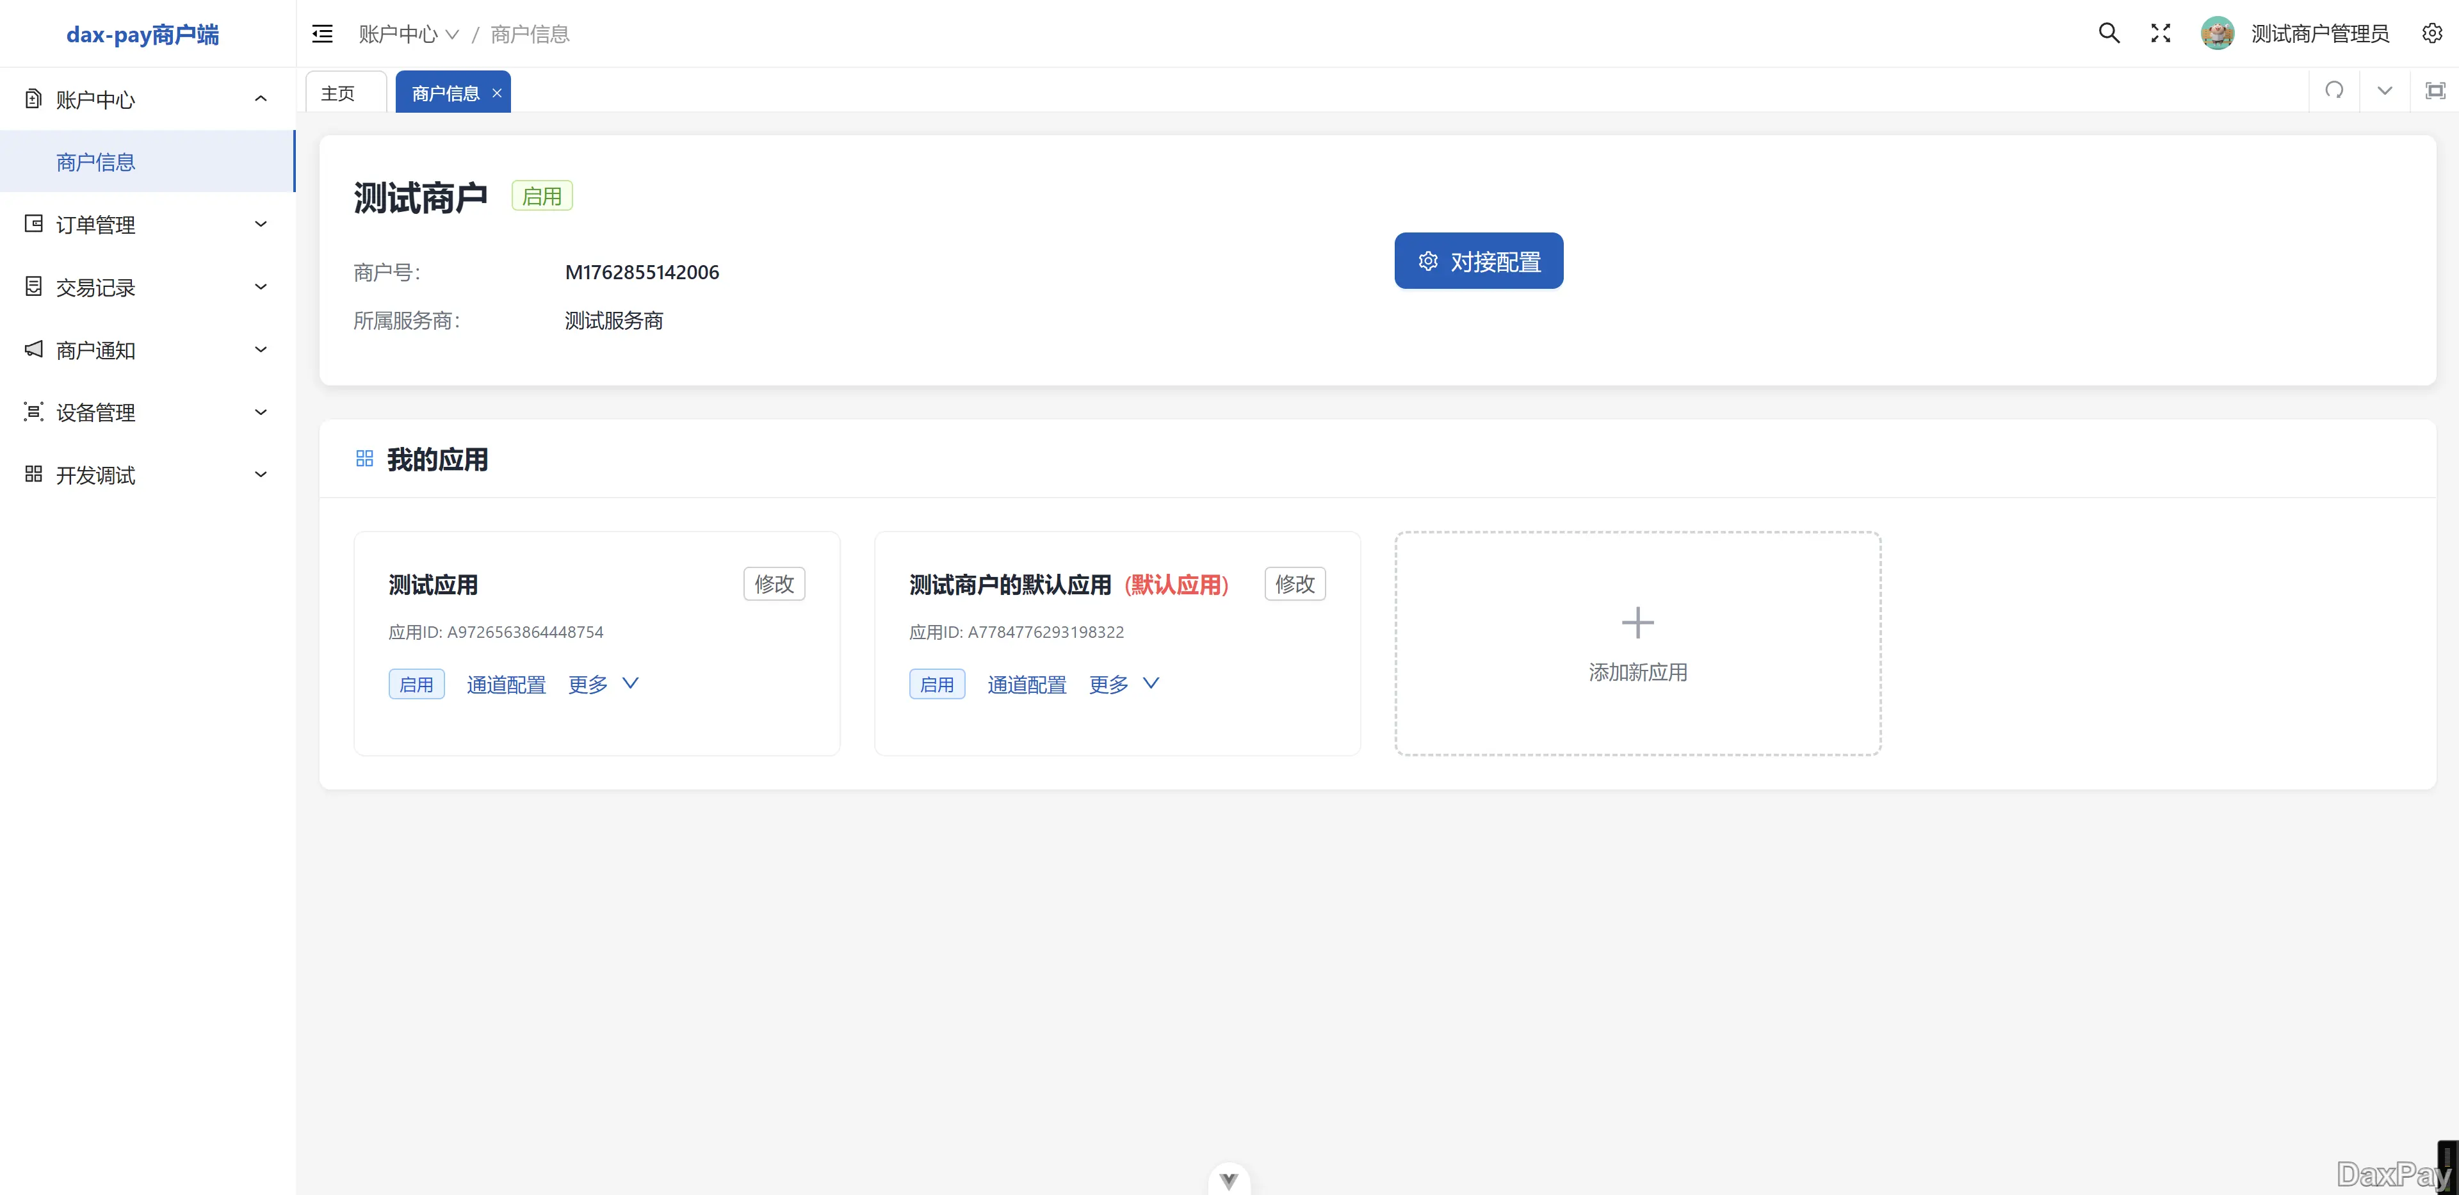2459x1195 pixels.
Task: Select the 商户通知 megaphone icon
Action: pyautogui.click(x=33, y=349)
